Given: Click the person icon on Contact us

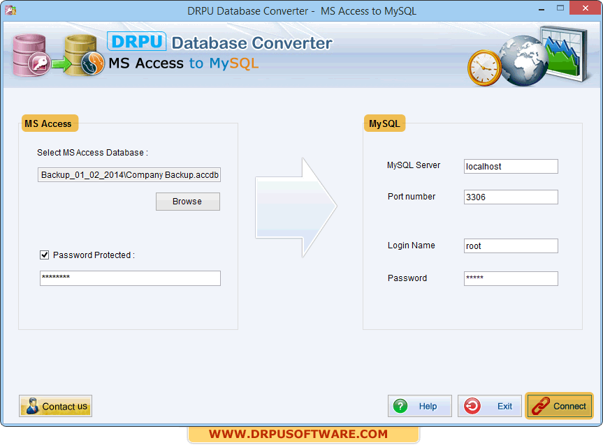Looking at the screenshot, I should click(x=32, y=406).
